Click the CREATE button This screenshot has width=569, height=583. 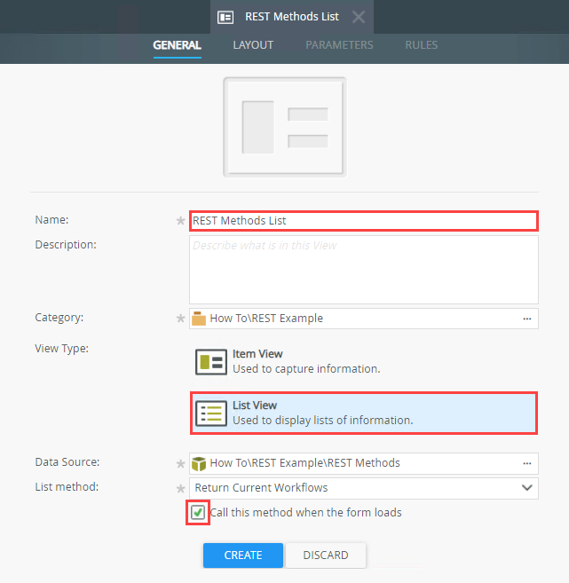[x=243, y=555]
